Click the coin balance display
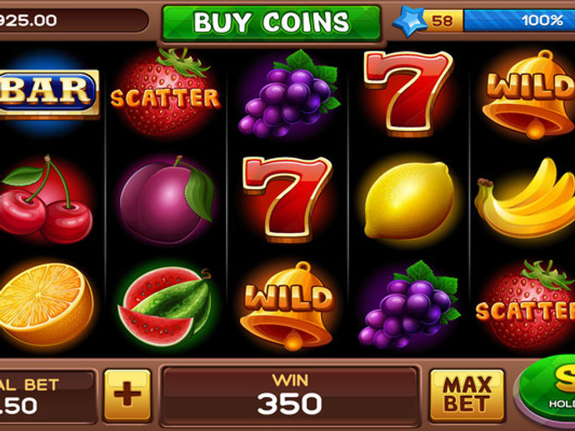Image resolution: width=575 pixels, height=431 pixels. 73,21
